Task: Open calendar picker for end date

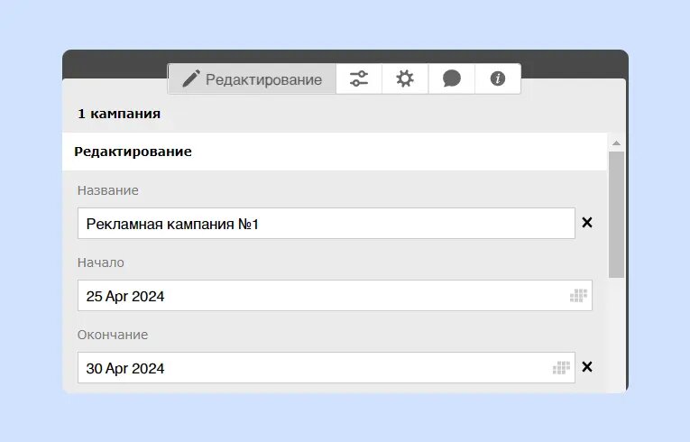Action: 561,368
